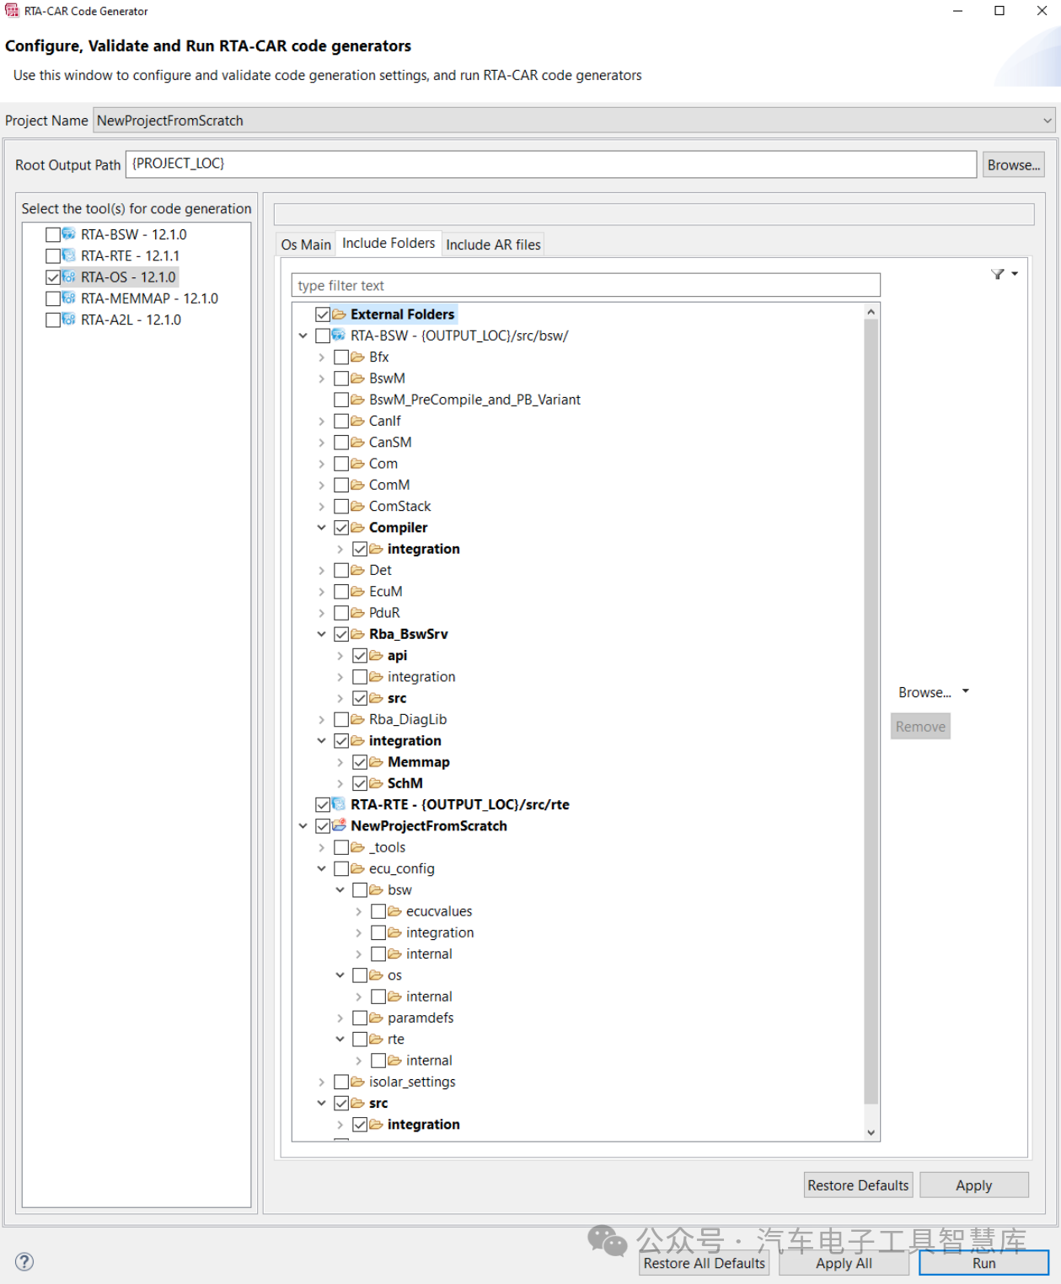Click the External Folders folder icon
This screenshot has height=1284, width=1061.
[x=340, y=314]
